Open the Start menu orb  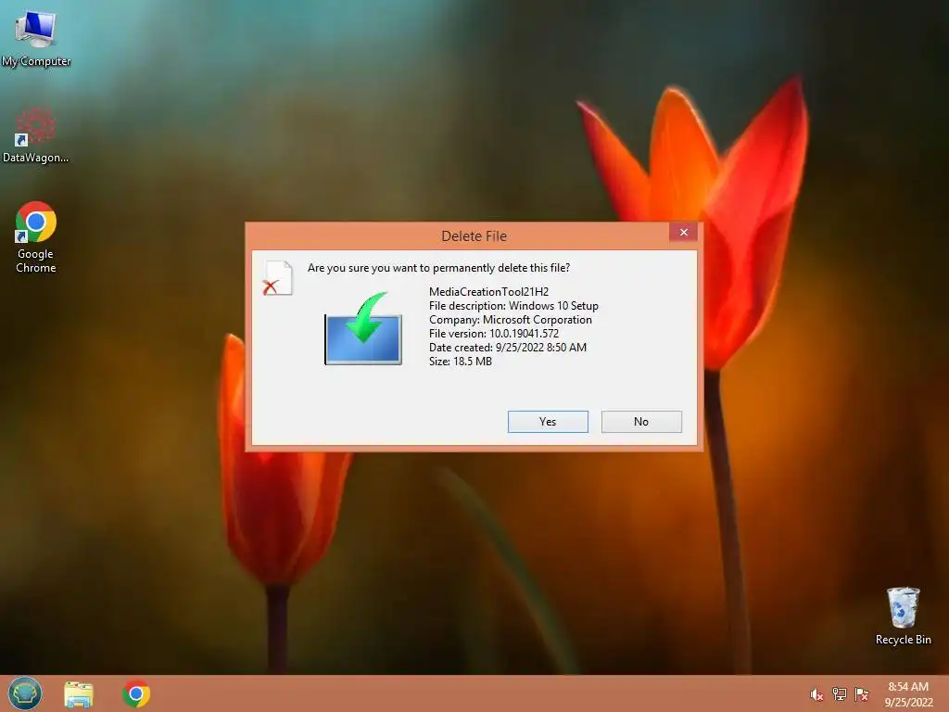click(25, 693)
